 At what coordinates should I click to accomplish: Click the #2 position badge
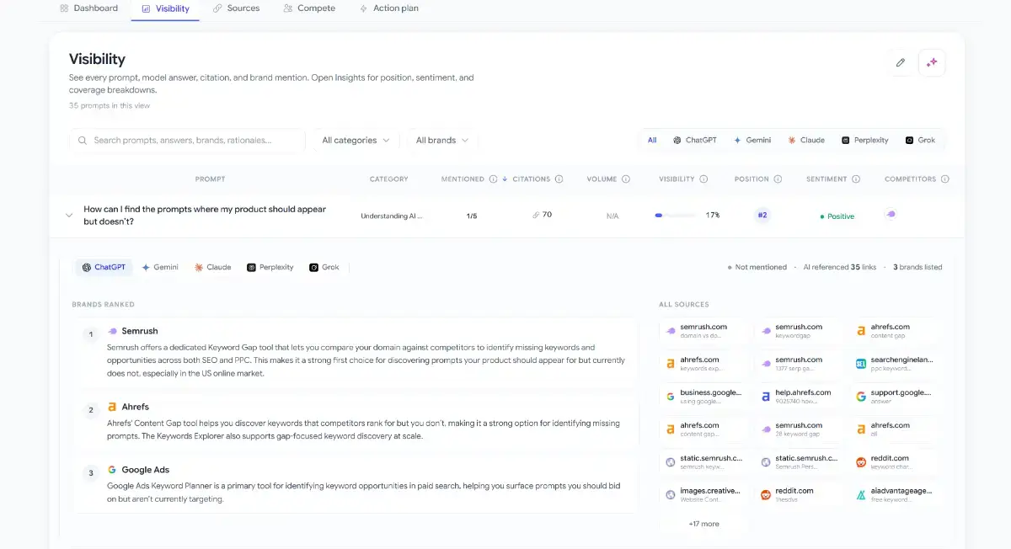point(762,215)
